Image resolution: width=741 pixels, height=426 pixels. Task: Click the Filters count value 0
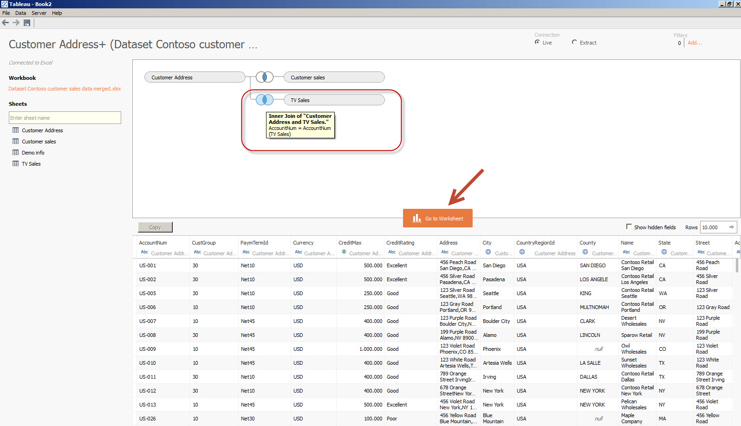(x=679, y=43)
